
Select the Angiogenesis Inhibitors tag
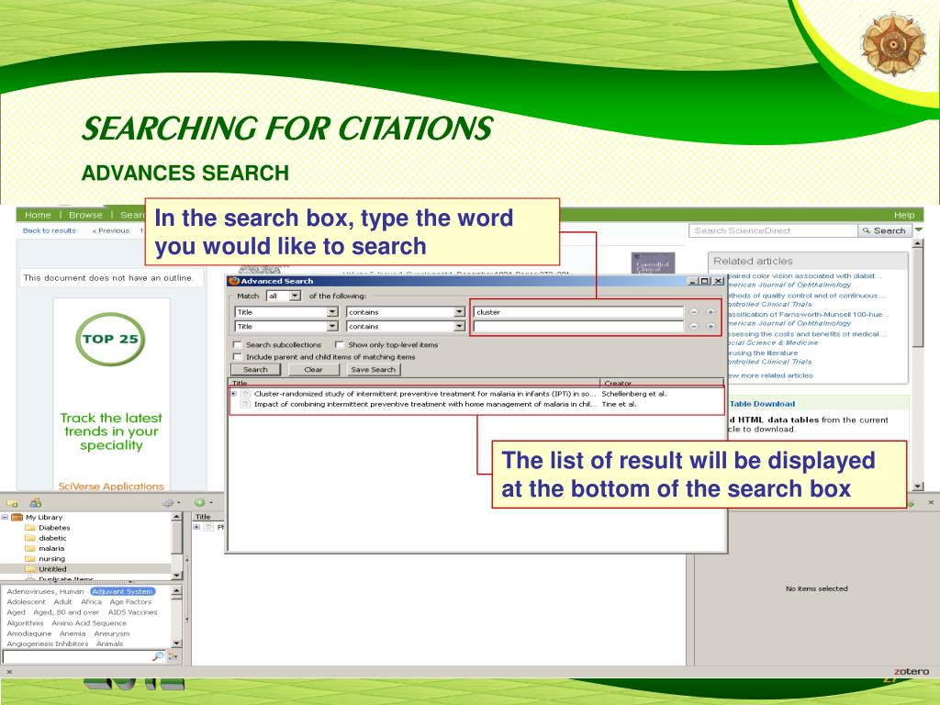click(x=48, y=643)
